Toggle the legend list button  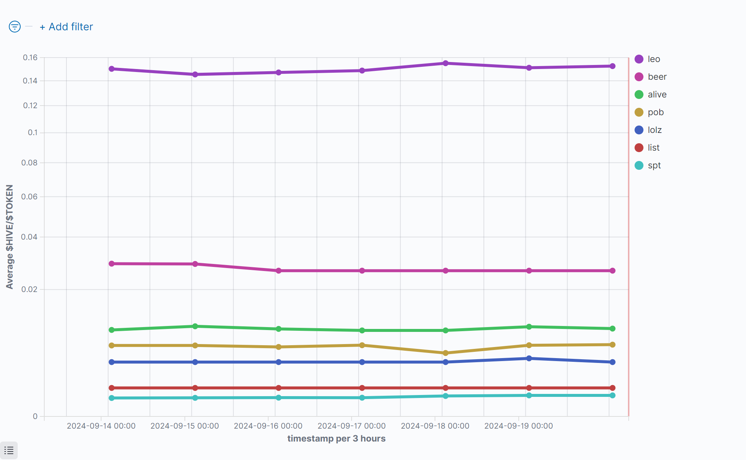(x=9, y=450)
